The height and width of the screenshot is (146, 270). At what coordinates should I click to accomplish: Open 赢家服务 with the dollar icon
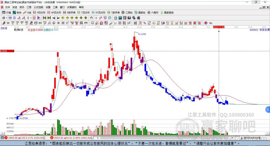(167, 13)
